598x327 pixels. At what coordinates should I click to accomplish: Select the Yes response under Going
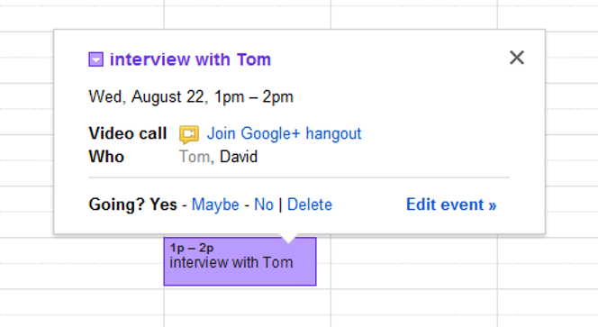pyautogui.click(x=163, y=204)
